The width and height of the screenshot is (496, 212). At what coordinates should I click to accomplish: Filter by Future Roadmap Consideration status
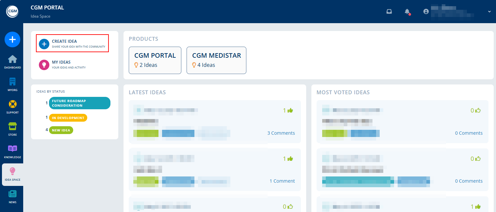[x=79, y=103]
